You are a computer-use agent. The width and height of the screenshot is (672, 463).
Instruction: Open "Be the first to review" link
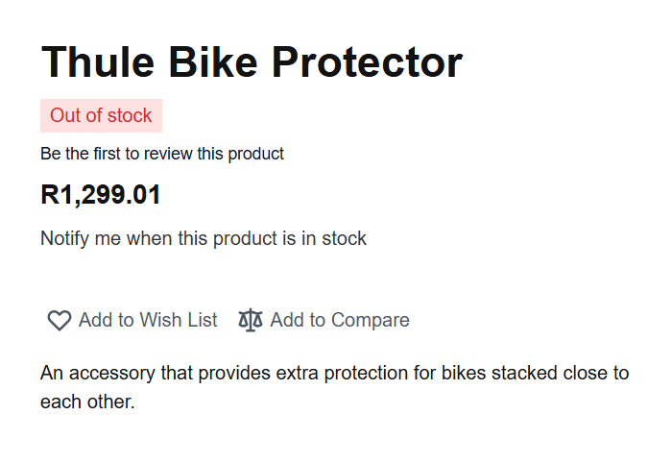pyautogui.click(x=162, y=154)
